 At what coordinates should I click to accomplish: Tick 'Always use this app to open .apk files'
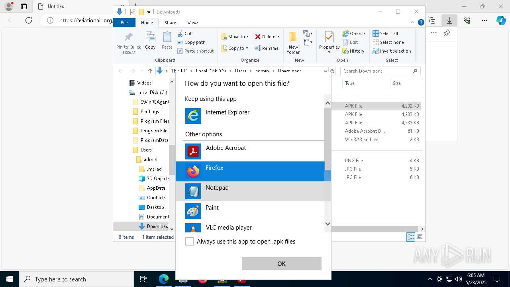click(x=190, y=242)
